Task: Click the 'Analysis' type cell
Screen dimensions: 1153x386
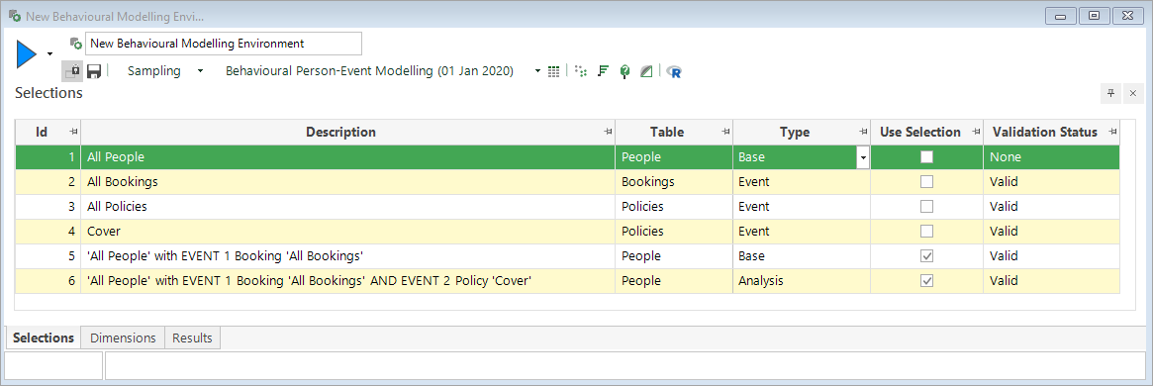Action: (x=803, y=281)
